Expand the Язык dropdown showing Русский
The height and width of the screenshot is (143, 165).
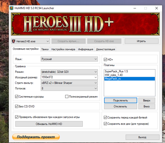[69, 59]
